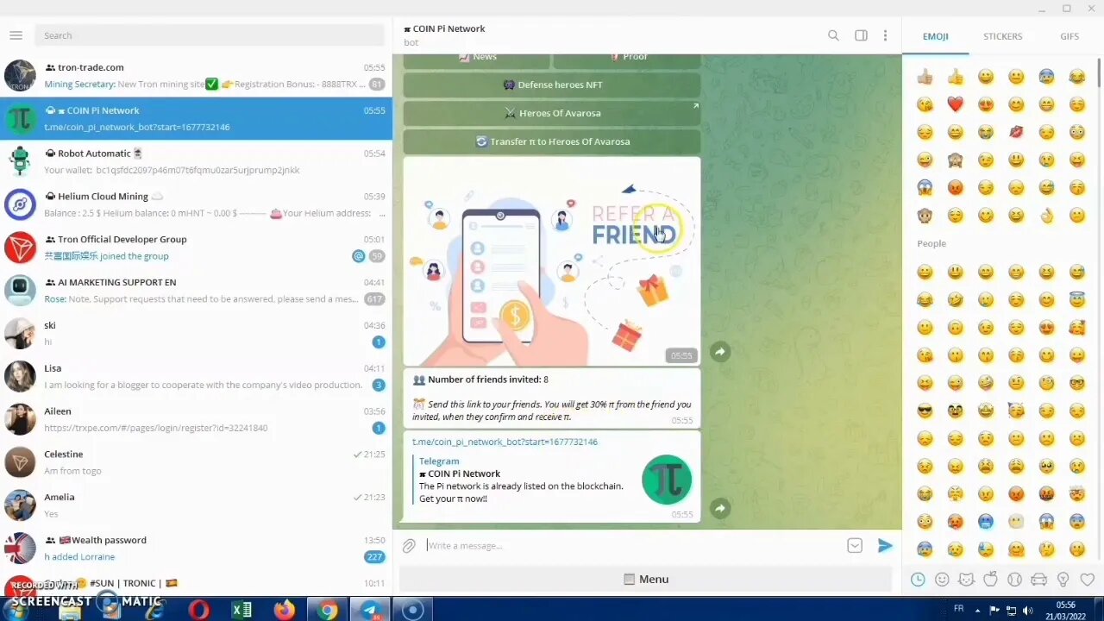Open Firefox from the taskbar
Screen dimensions: 1104x621
coord(284,610)
